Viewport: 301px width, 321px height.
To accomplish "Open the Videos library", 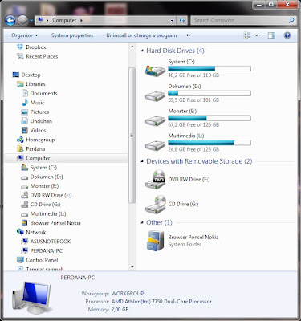I will point(34,131).
